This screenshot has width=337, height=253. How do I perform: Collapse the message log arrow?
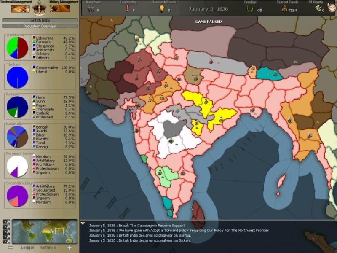coord(83,223)
